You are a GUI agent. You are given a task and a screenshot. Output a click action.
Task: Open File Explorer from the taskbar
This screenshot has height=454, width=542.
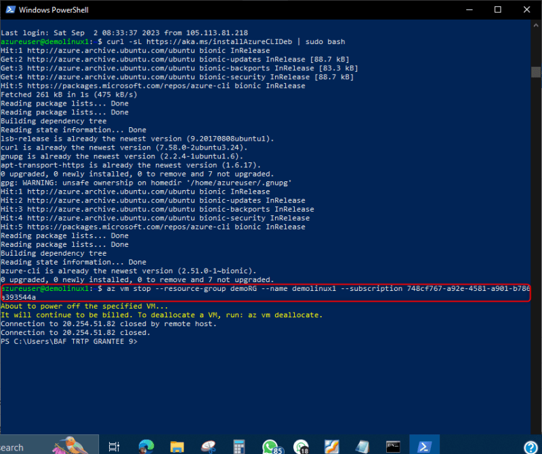pyautogui.click(x=177, y=447)
